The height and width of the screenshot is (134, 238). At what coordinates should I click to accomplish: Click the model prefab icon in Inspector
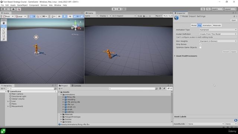[x=176, y=18]
